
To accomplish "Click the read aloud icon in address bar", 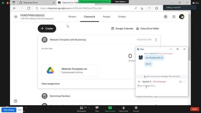I will 136,8.
